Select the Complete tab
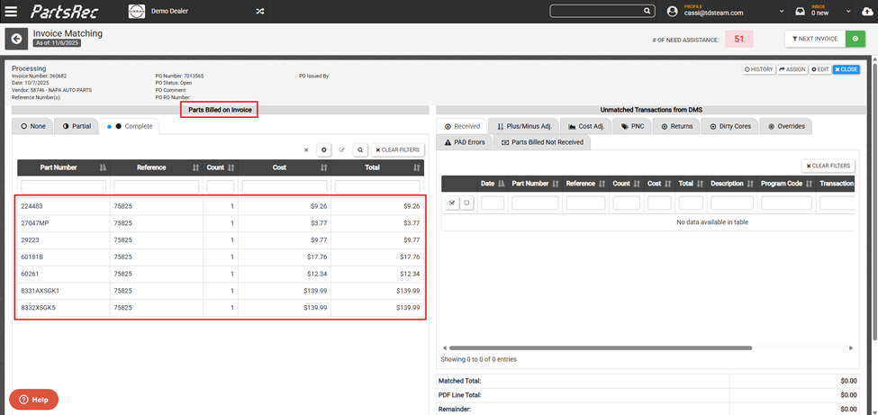Screen dimensions: 878x415 (x=130, y=127)
